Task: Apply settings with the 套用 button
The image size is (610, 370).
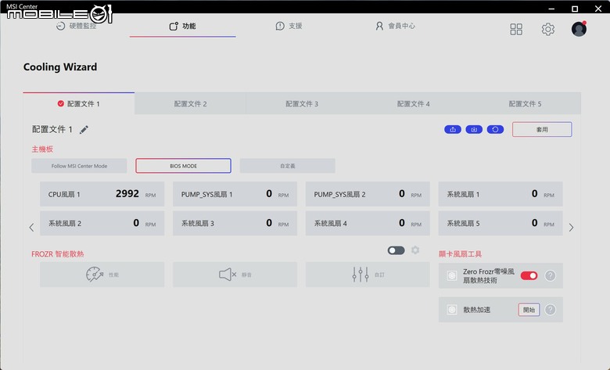Action: pos(542,130)
